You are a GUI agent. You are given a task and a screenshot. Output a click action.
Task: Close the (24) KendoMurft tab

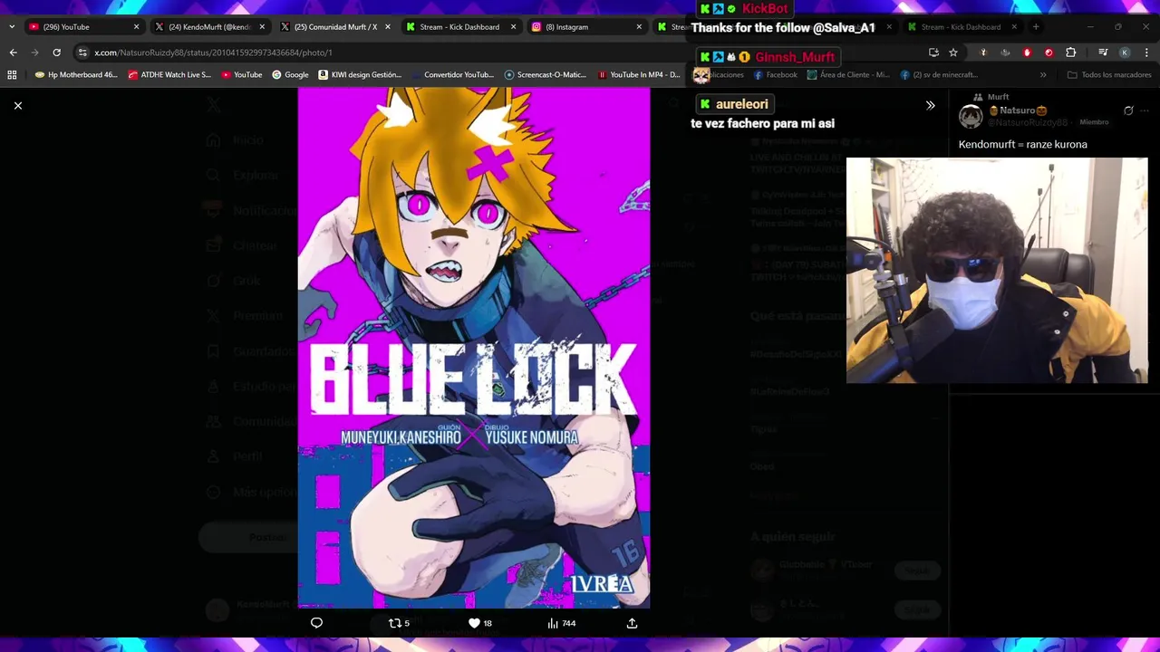tap(262, 27)
